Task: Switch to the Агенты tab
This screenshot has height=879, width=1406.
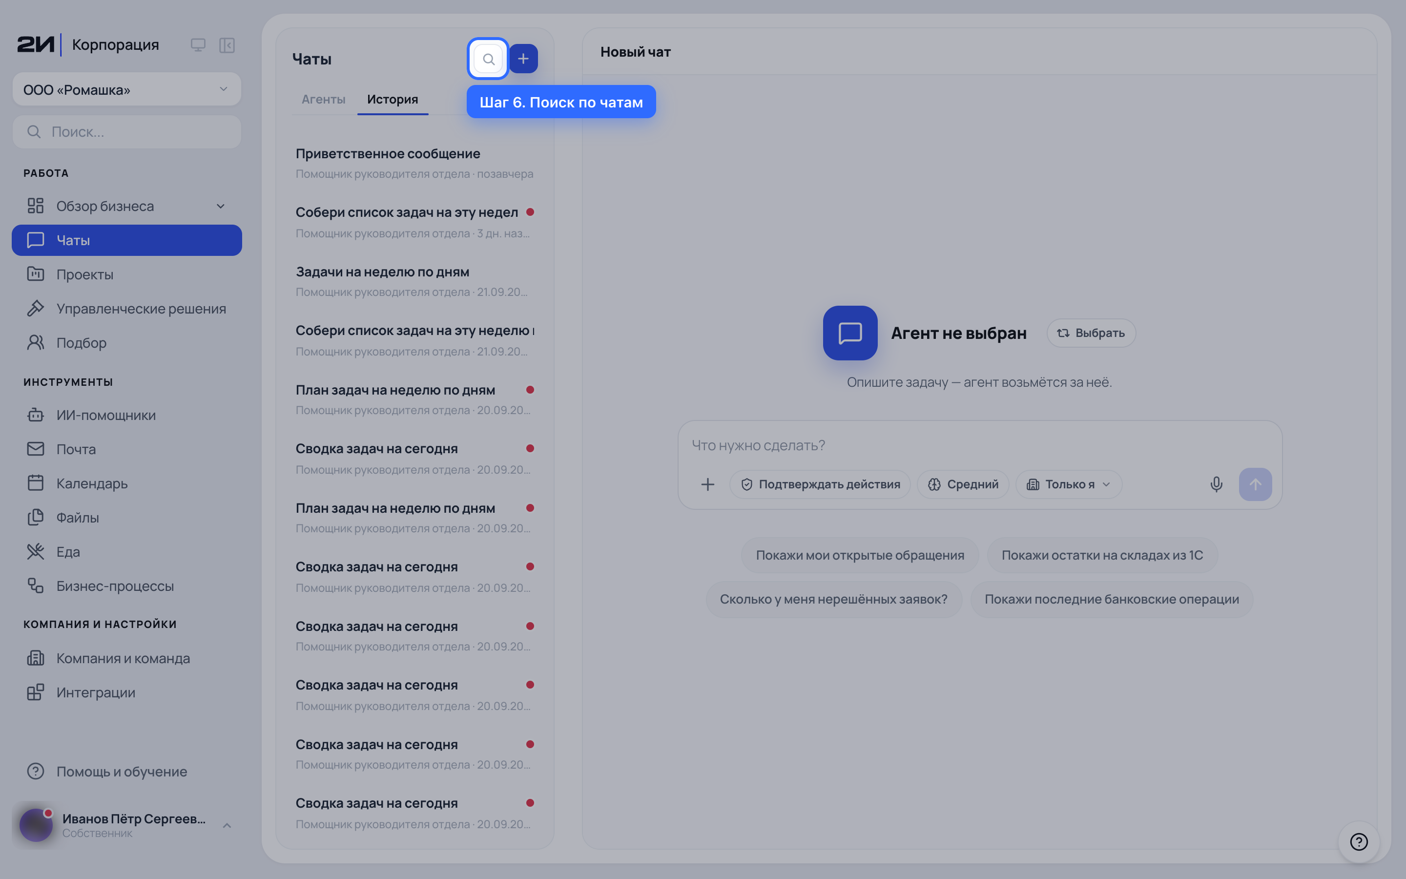Action: [324, 100]
